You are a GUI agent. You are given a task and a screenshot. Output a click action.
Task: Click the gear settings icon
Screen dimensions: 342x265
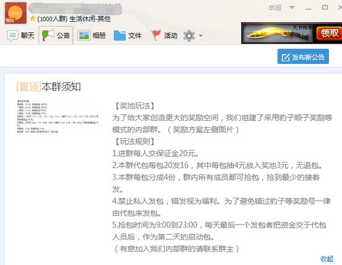coord(189,35)
